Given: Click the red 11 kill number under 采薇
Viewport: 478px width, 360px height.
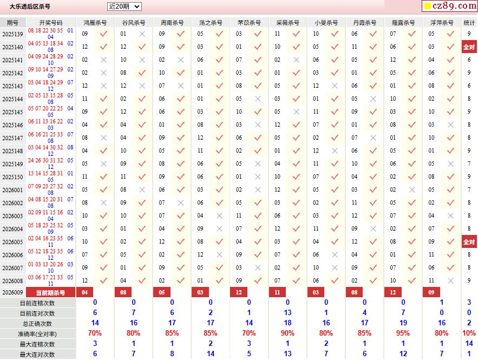Looking at the screenshot, I should click(277, 292).
